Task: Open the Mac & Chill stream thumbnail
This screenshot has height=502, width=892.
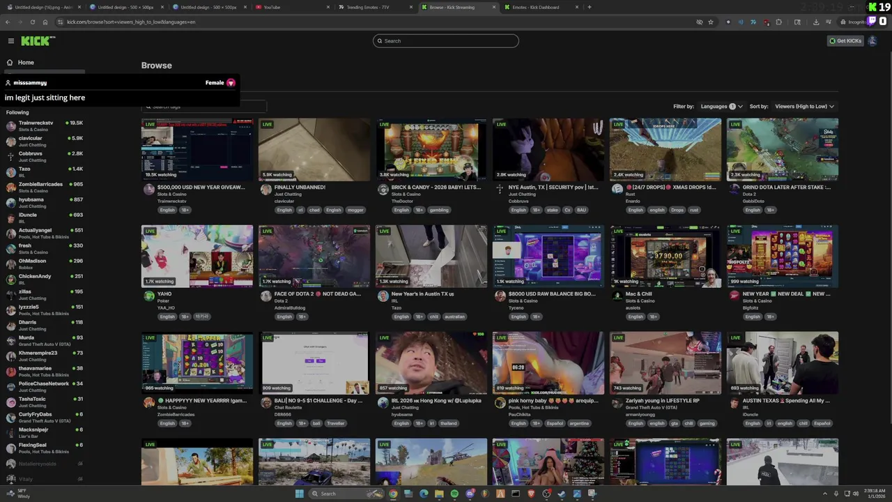Action: pos(666,257)
